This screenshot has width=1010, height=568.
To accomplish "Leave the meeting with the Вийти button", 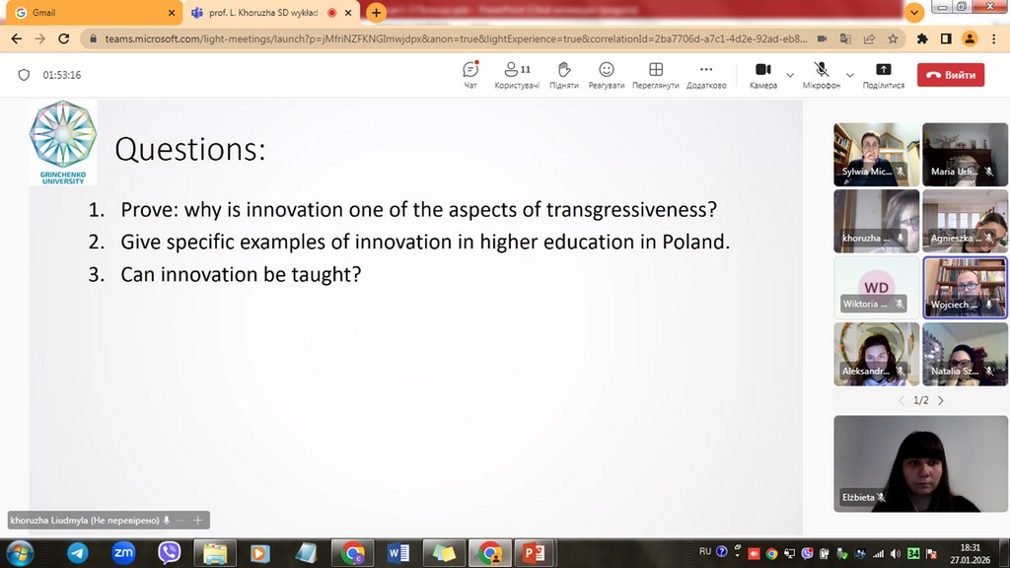I will [951, 75].
